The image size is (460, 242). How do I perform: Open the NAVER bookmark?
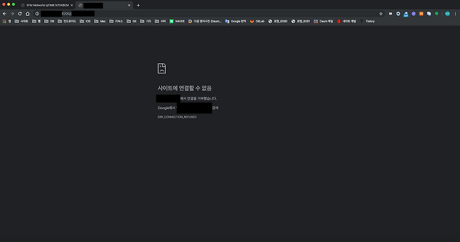point(177,21)
